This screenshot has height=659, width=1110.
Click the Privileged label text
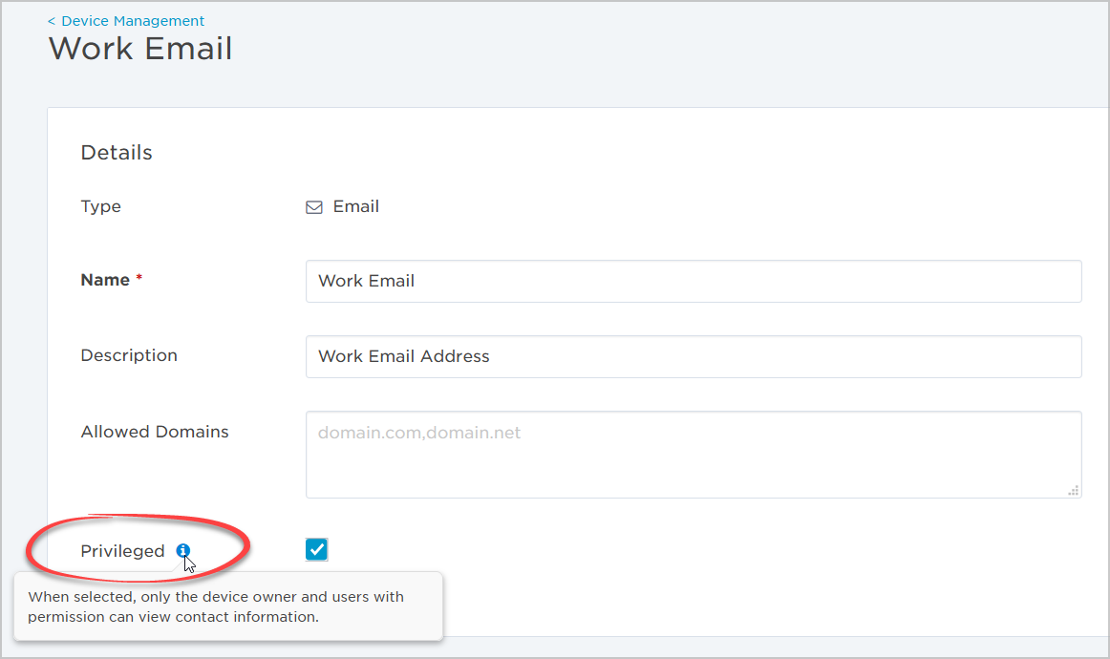(122, 551)
